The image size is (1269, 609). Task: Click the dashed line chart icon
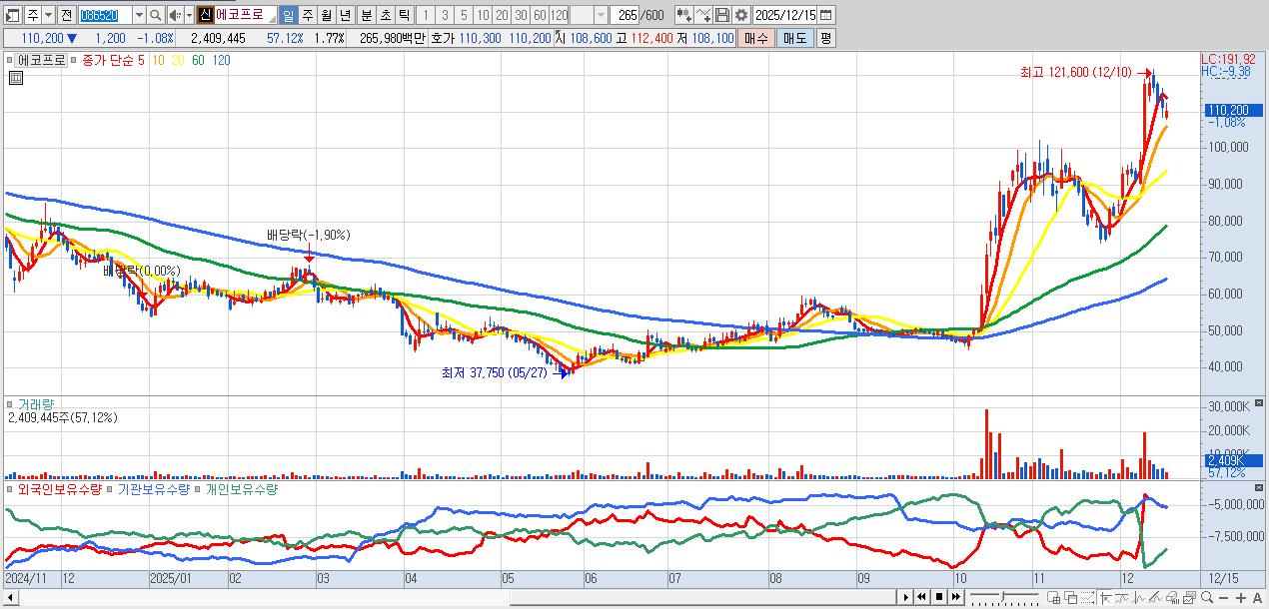click(x=1087, y=597)
